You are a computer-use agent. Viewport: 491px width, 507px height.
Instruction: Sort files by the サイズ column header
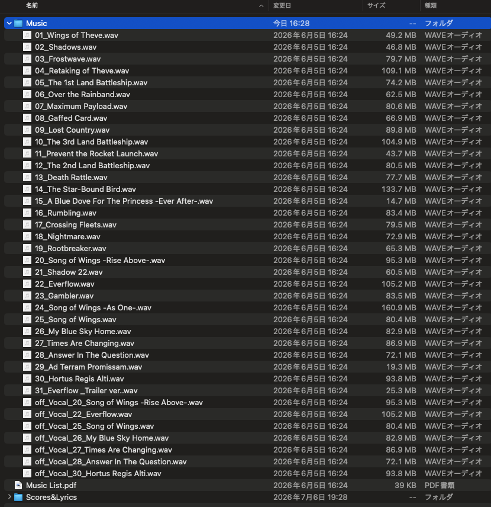coord(376,5)
